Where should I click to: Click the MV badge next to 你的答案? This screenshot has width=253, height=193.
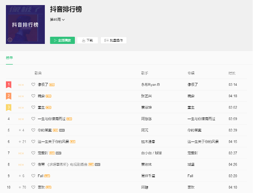62,130
